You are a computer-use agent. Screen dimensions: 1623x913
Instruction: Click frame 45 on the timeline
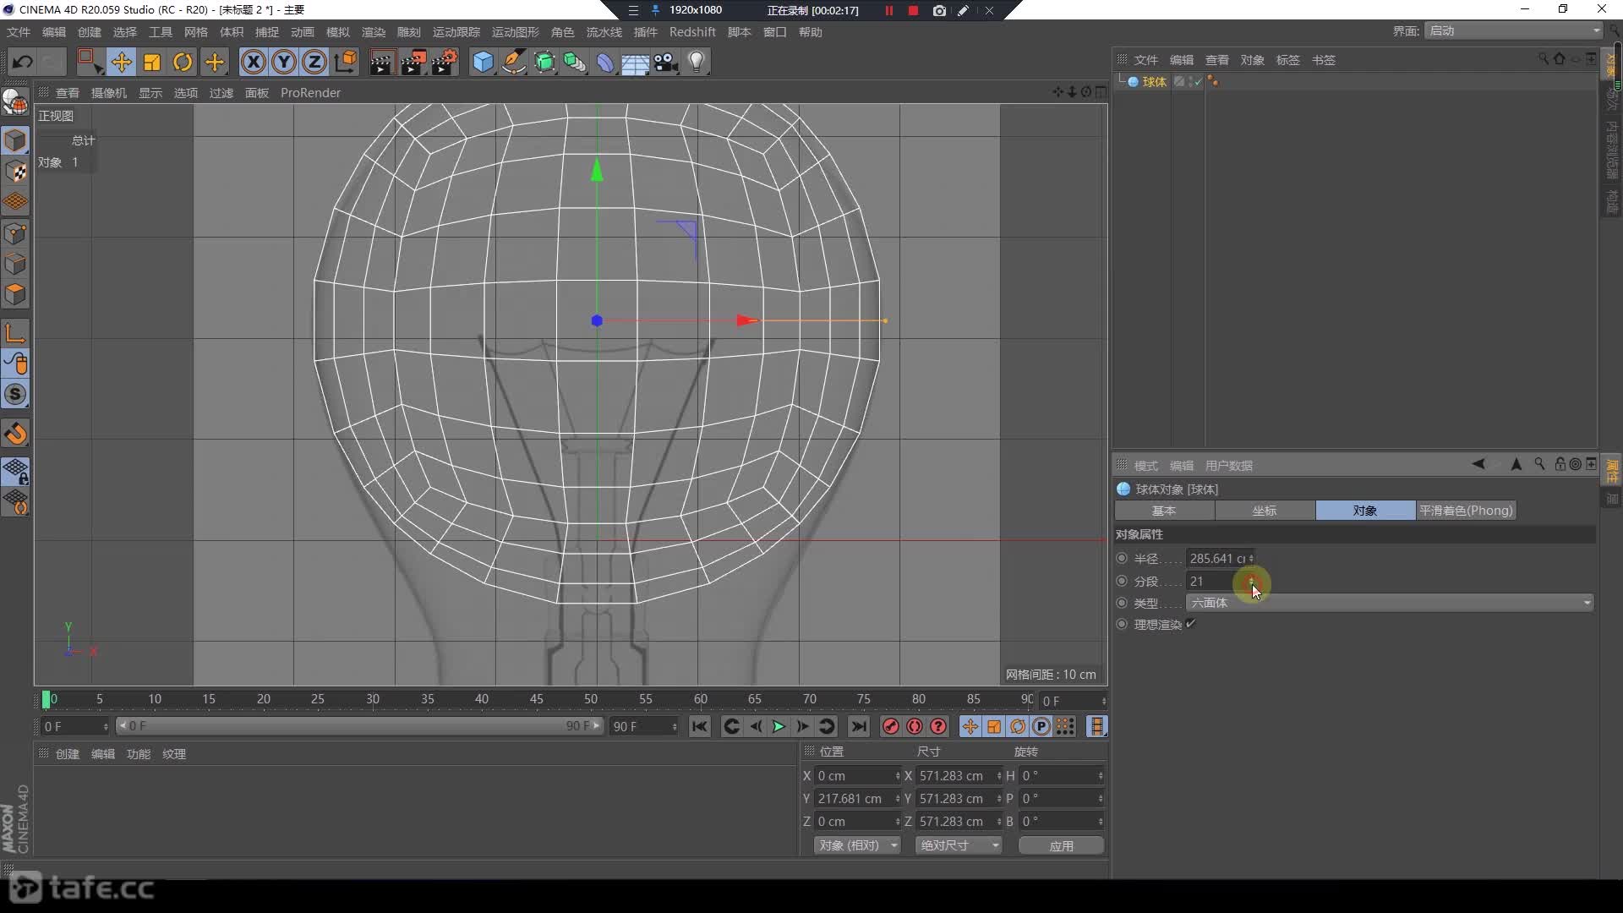[536, 699]
